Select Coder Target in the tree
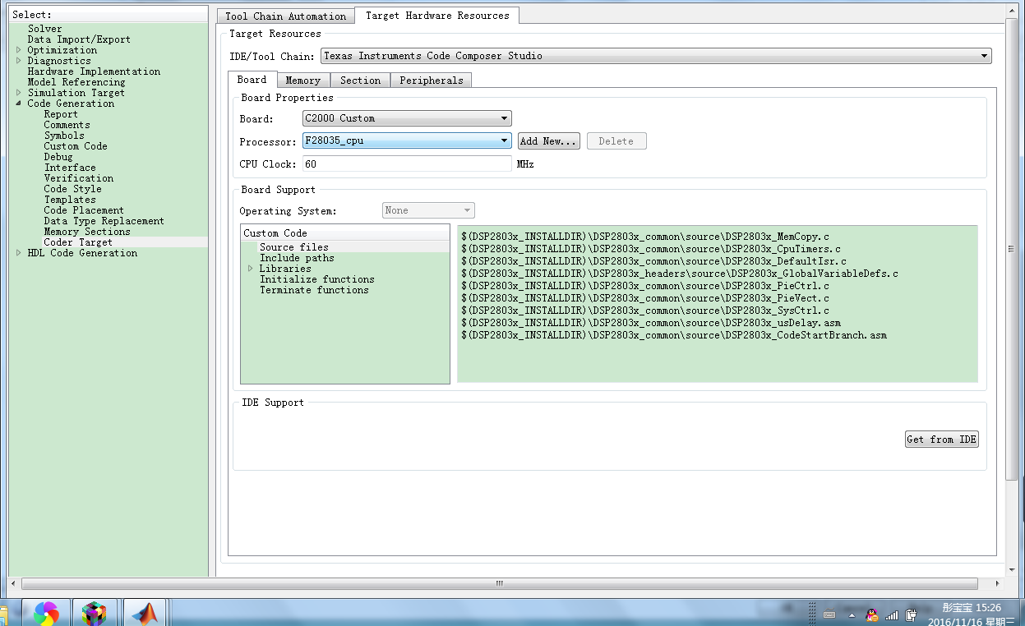The height and width of the screenshot is (626, 1025). click(x=78, y=242)
